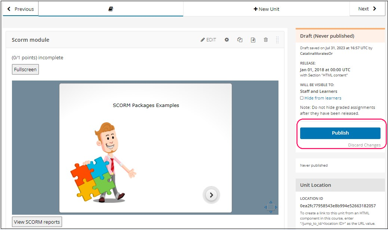Enable Hide from learners checkbox
This screenshot has width=388, height=230.
tap(302, 98)
